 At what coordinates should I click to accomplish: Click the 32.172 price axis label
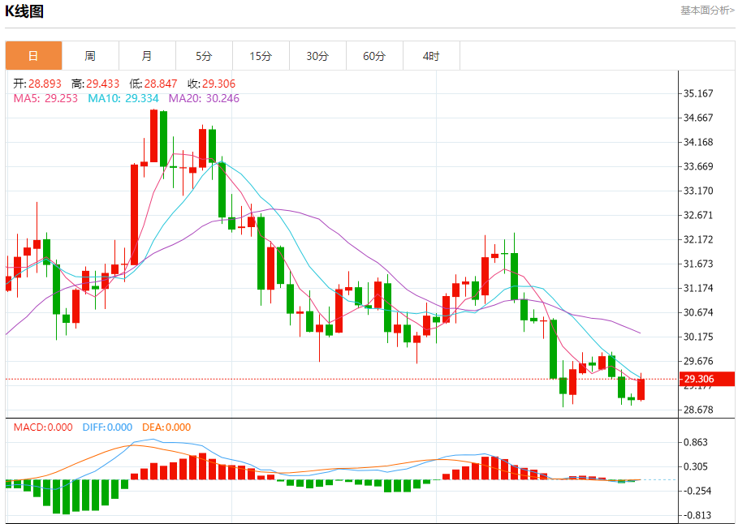click(x=698, y=239)
